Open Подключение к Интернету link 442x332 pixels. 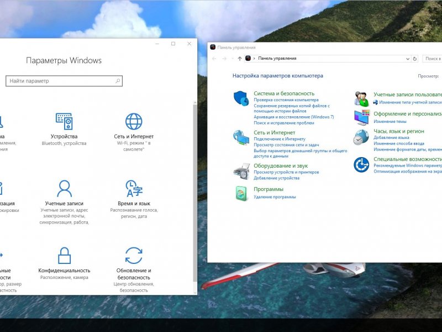280,139
